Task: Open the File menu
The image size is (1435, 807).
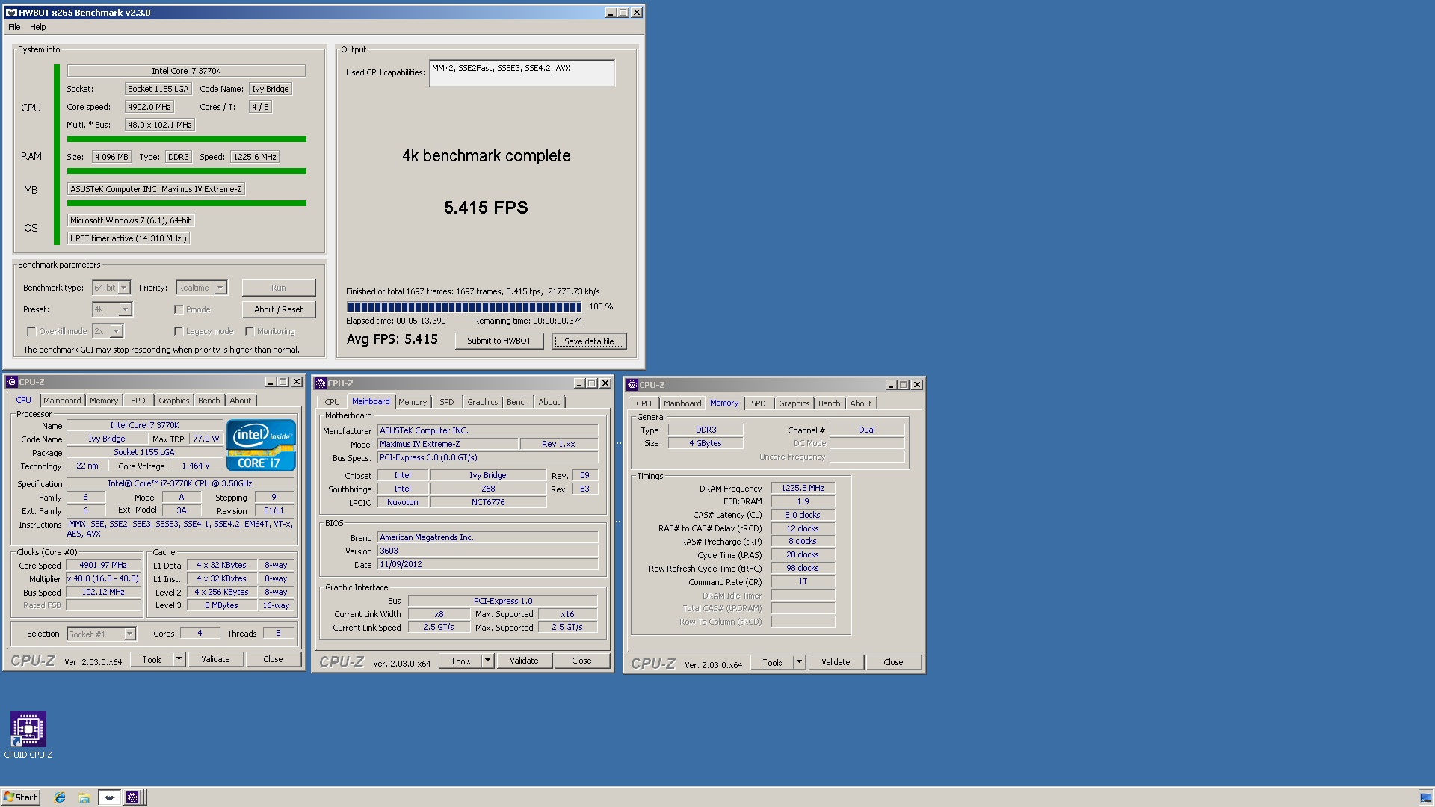Action: [14, 27]
